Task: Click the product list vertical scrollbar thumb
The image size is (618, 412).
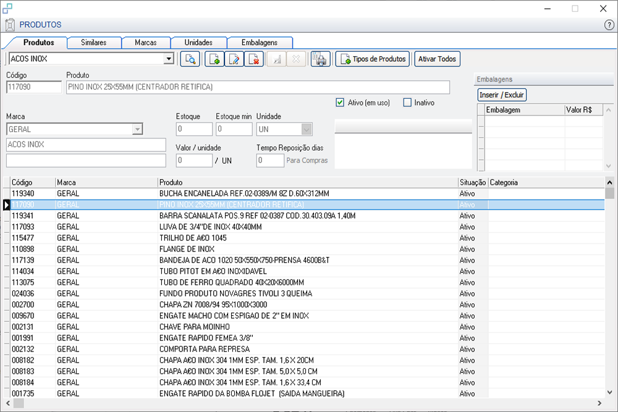Action: tap(609, 193)
